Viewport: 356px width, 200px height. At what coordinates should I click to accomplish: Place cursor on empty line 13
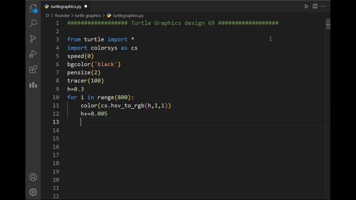click(199, 122)
